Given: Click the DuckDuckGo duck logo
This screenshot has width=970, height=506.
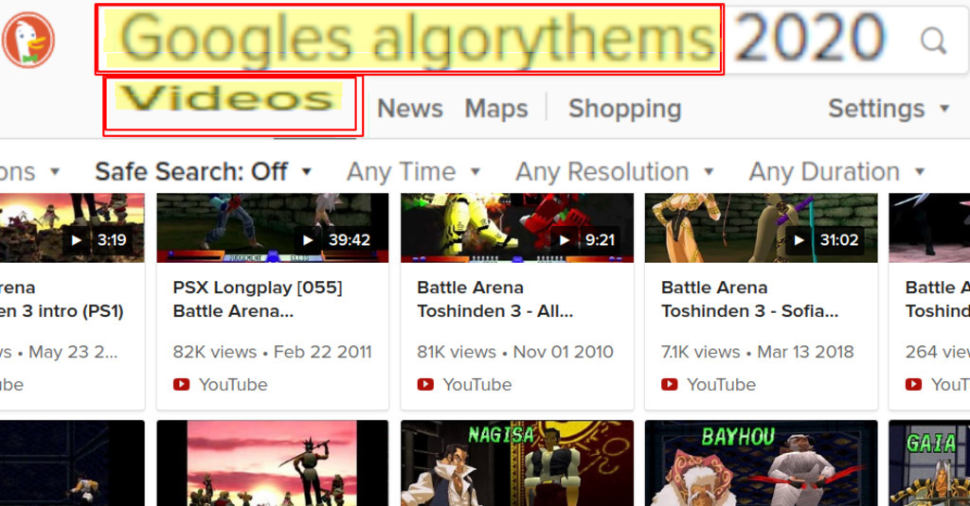Looking at the screenshot, I should coord(27,40).
